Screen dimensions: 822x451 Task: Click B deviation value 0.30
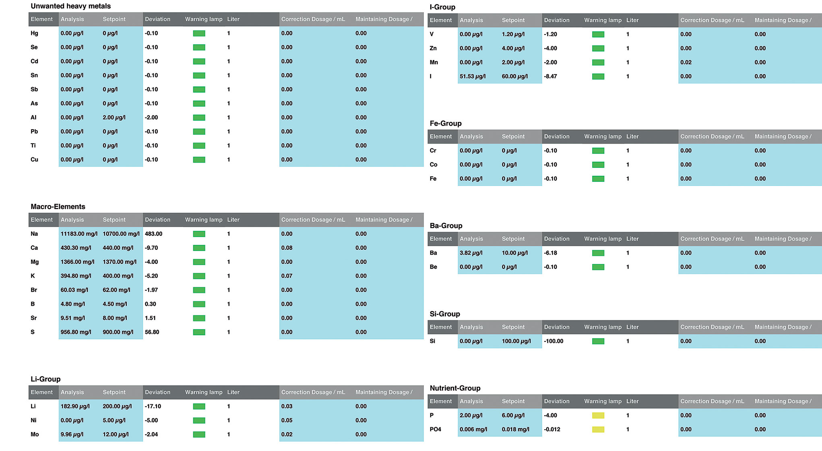[150, 304]
